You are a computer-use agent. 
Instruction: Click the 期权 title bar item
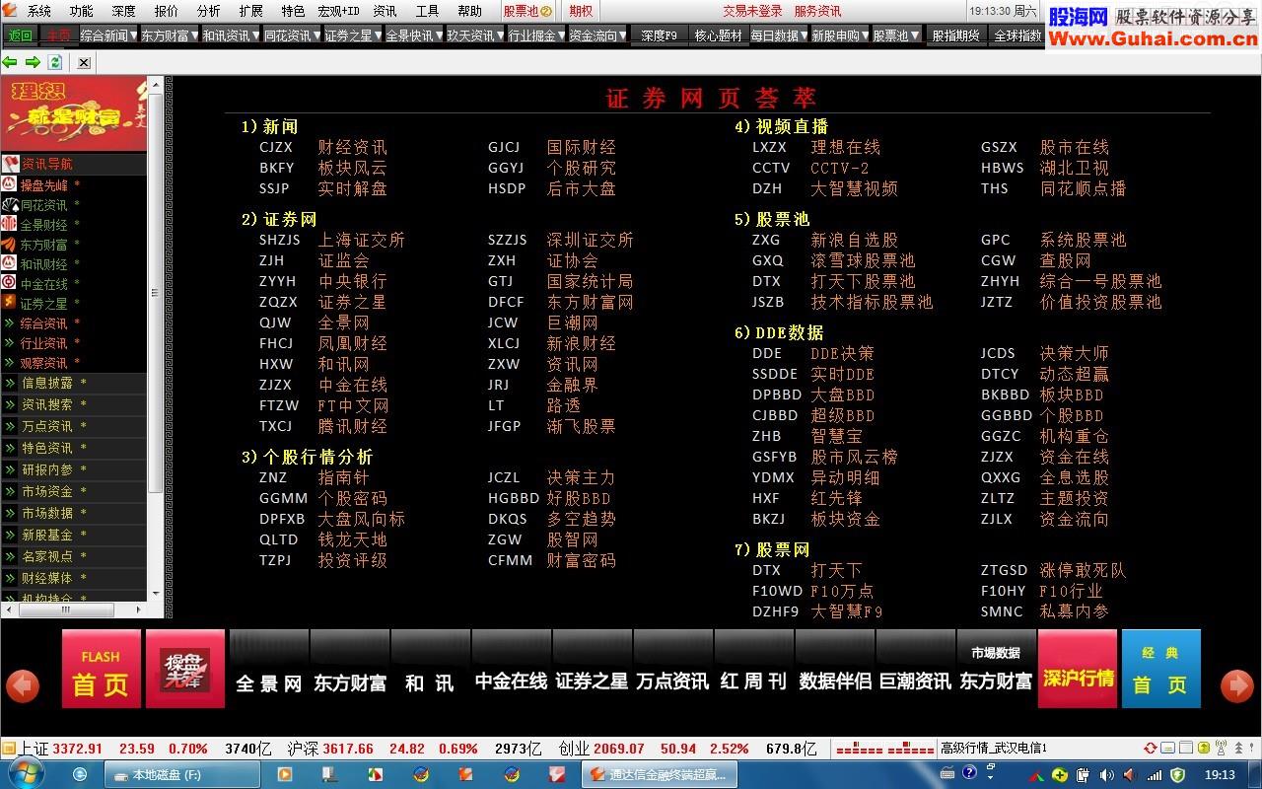click(x=581, y=11)
